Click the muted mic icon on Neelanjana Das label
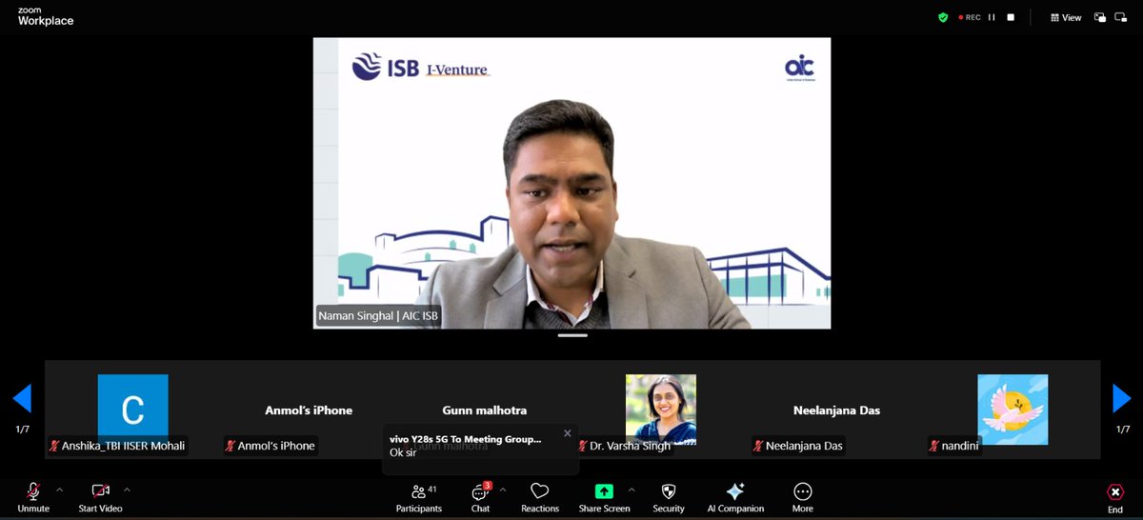This screenshot has width=1143, height=520. click(758, 446)
